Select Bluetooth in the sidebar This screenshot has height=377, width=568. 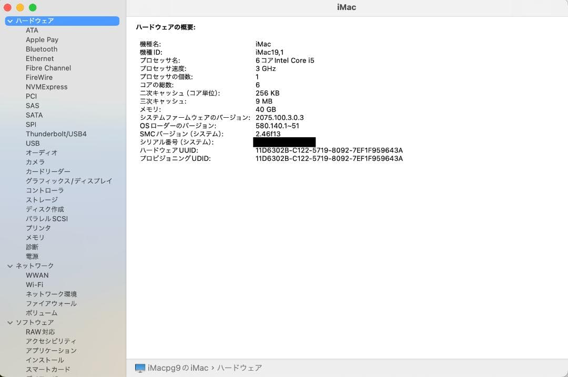click(x=41, y=49)
